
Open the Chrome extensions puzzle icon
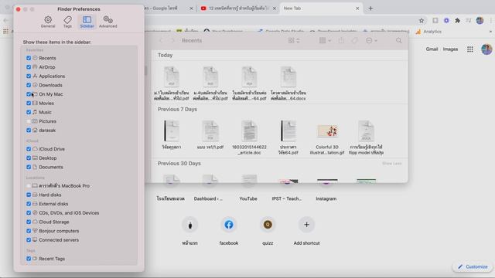(457, 21)
